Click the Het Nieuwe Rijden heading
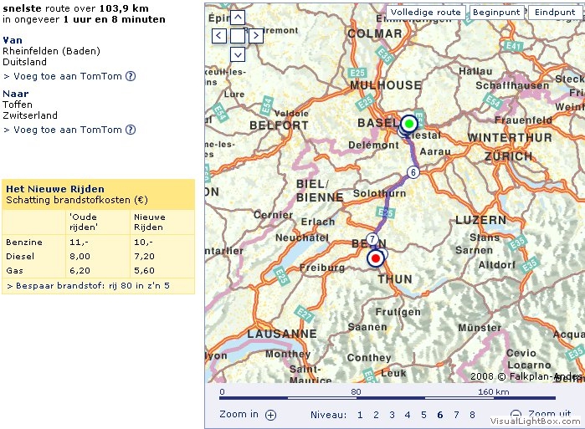Viewport: 585px width, 429px height. 55,189
